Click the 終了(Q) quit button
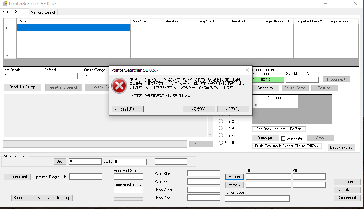364x209 pixels. [233, 109]
